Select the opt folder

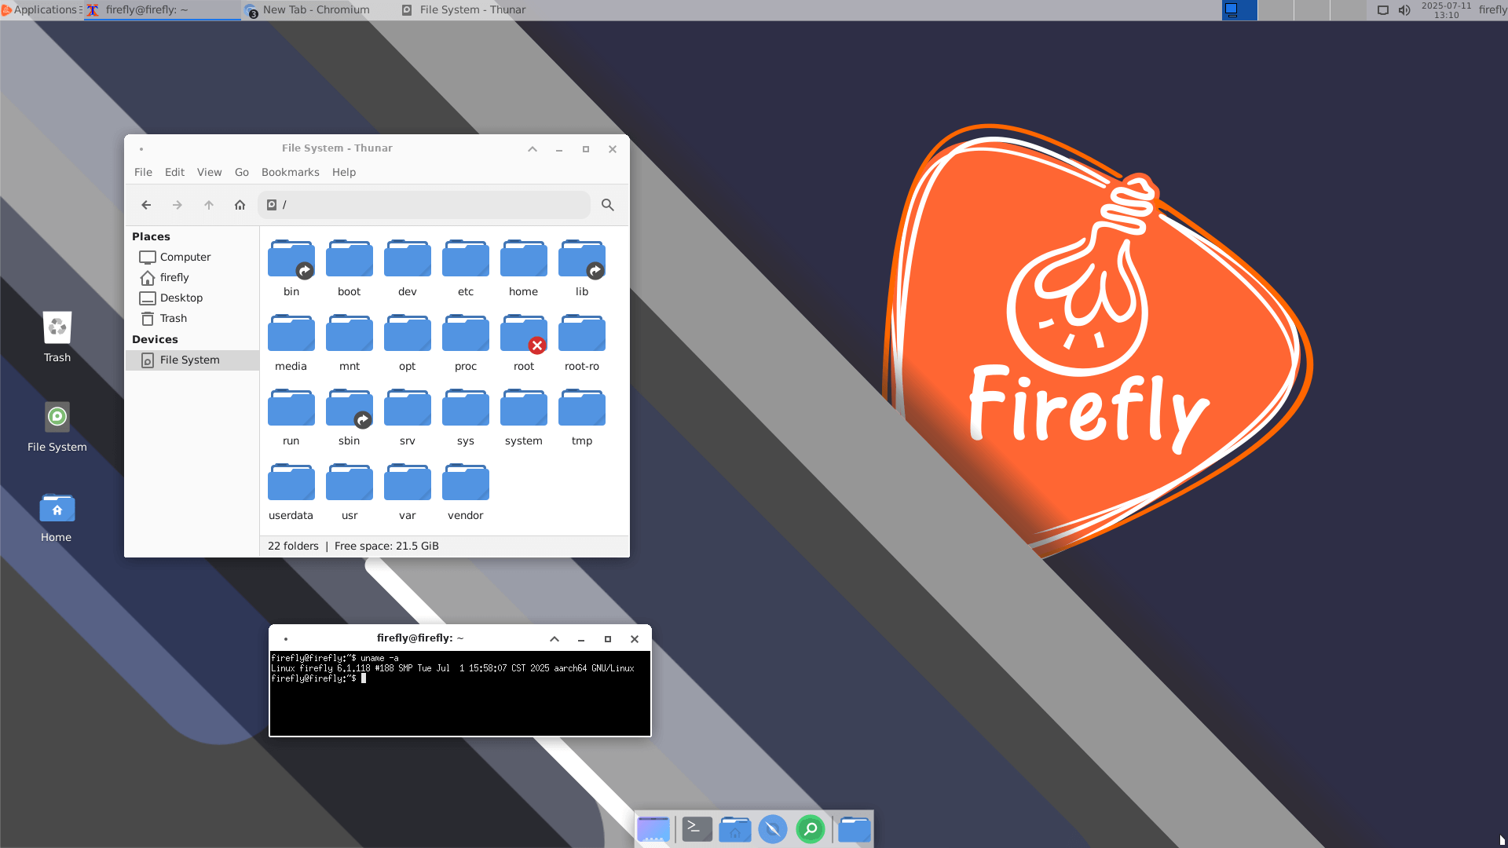[408, 342]
